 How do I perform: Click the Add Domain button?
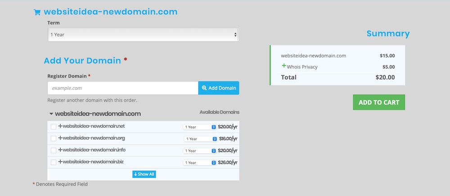coord(219,88)
